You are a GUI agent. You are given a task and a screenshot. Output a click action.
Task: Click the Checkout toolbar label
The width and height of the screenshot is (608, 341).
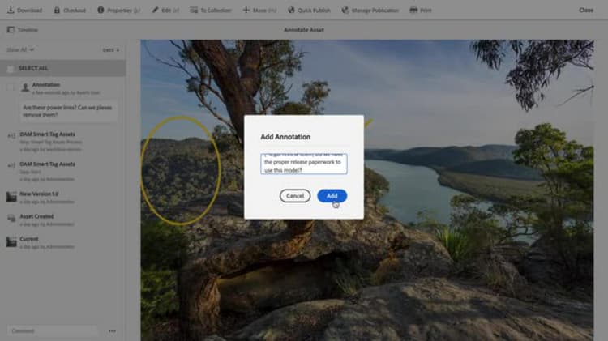point(75,11)
